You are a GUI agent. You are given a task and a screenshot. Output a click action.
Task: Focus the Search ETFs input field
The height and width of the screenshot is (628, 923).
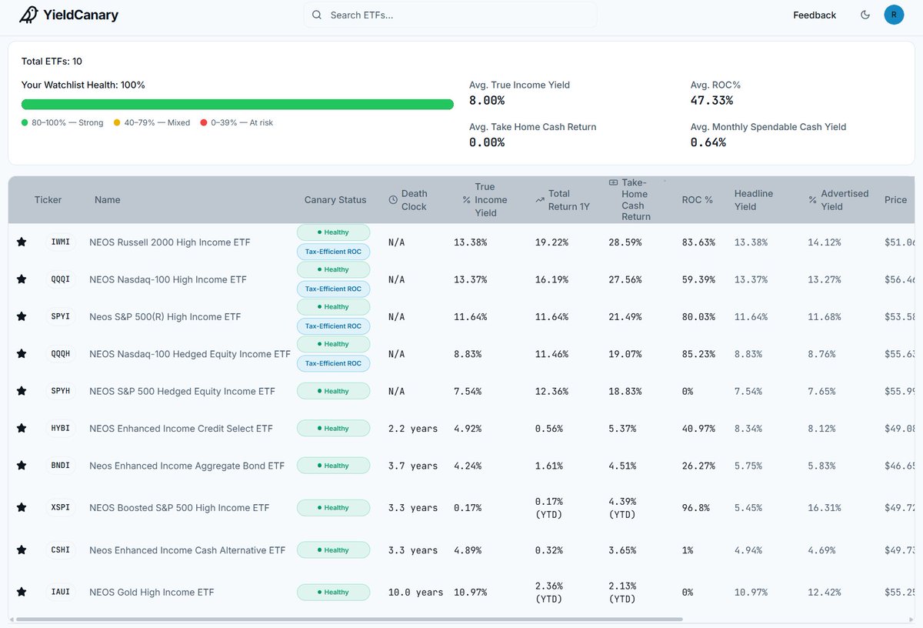[450, 15]
